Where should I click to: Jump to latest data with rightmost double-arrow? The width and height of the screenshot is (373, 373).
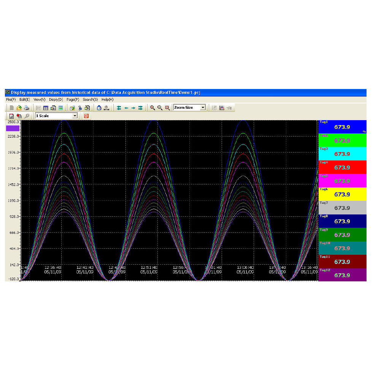tap(140, 108)
